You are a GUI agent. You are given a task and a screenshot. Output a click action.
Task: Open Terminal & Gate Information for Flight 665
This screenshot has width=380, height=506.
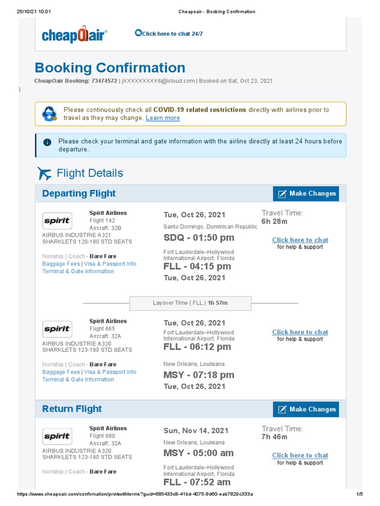pos(78,379)
